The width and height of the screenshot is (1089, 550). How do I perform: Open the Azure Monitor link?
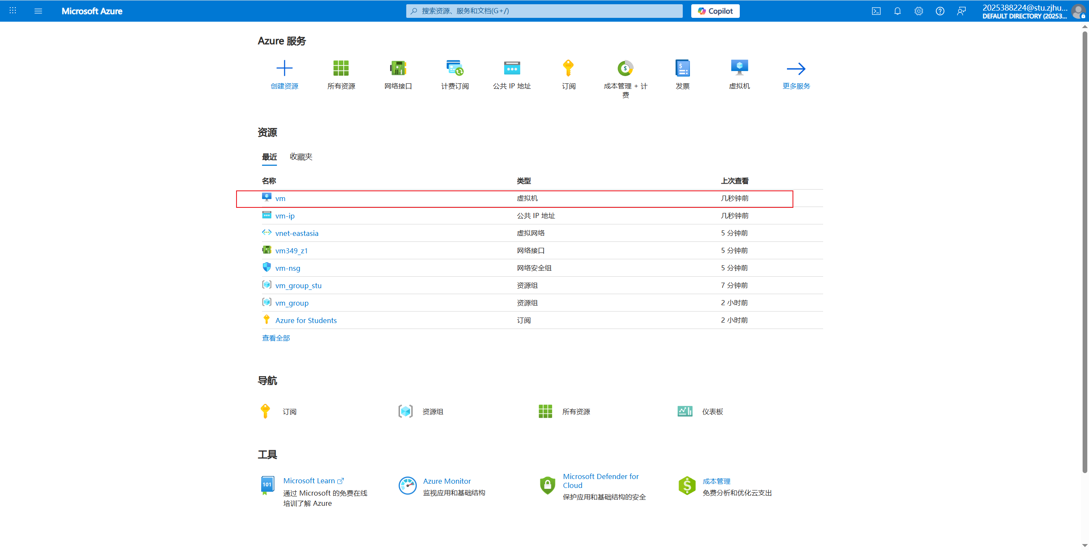click(x=447, y=481)
